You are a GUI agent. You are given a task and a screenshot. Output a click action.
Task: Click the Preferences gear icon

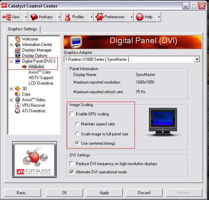click(x=100, y=17)
